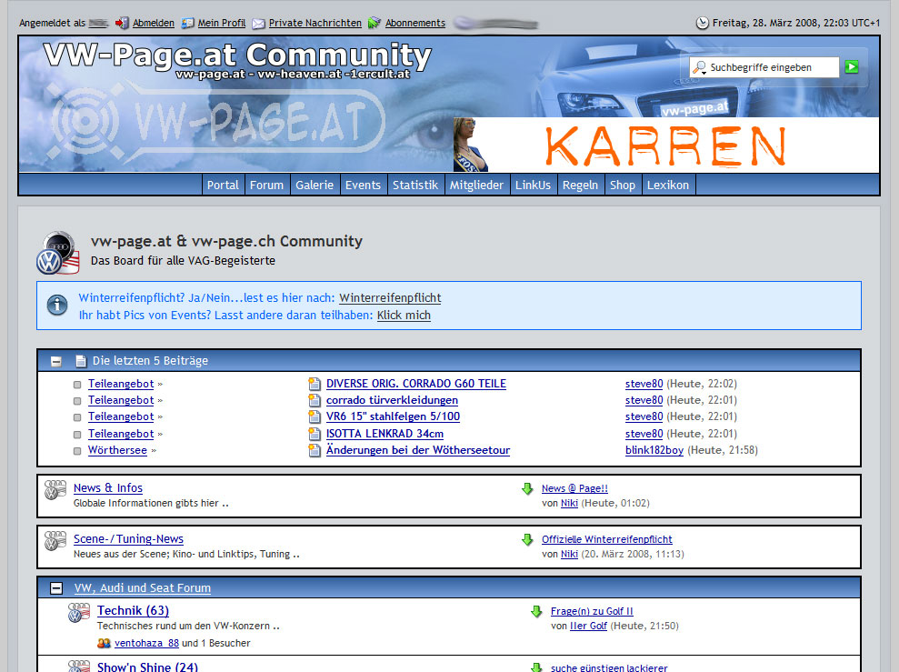The width and height of the screenshot is (899, 672).
Task: Click the VW forum icon beside News & Infos
Action: coord(55,490)
